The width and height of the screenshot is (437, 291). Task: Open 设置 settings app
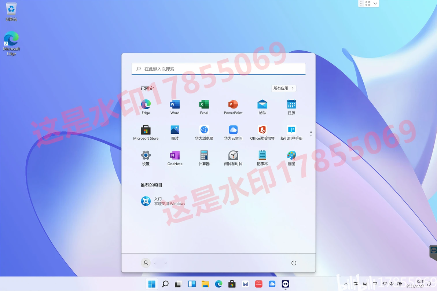pos(146,158)
